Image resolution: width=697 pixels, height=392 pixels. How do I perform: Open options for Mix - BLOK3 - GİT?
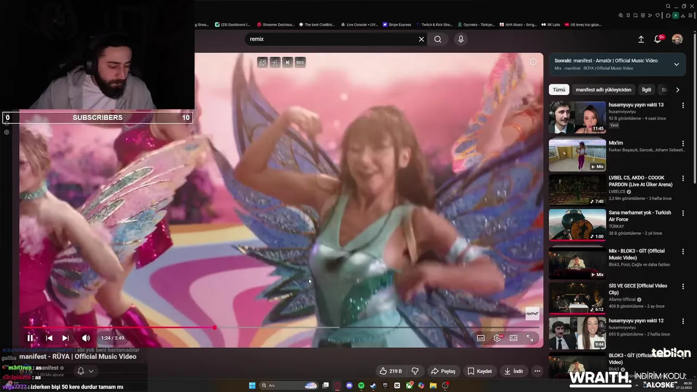click(x=683, y=252)
